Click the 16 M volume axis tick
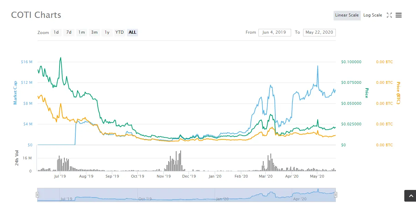This screenshot has height=203, width=416. [27, 158]
